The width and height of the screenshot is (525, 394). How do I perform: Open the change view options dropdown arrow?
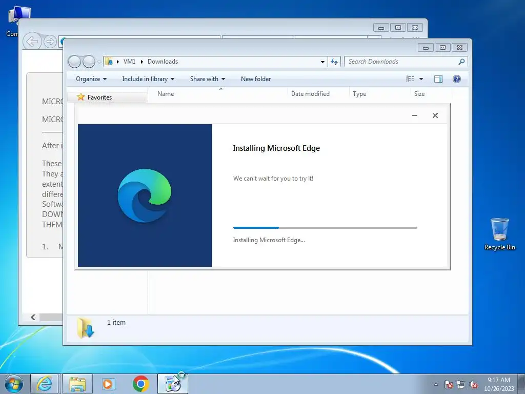click(x=421, y=79)
